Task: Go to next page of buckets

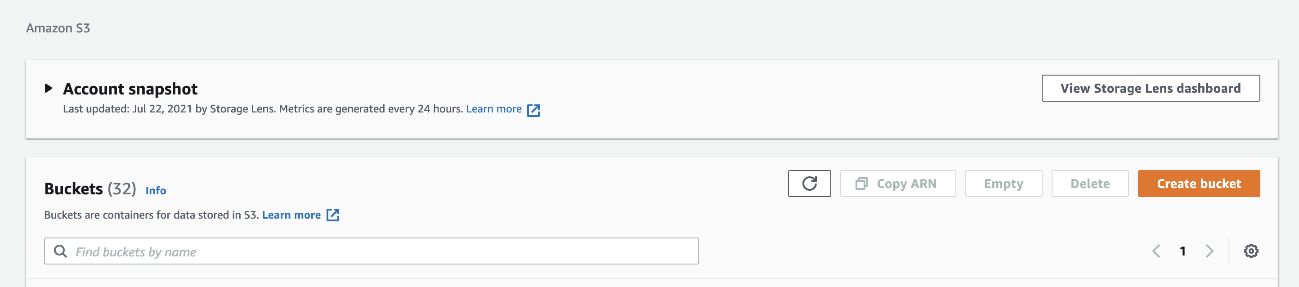Action: pos(1209,251)
